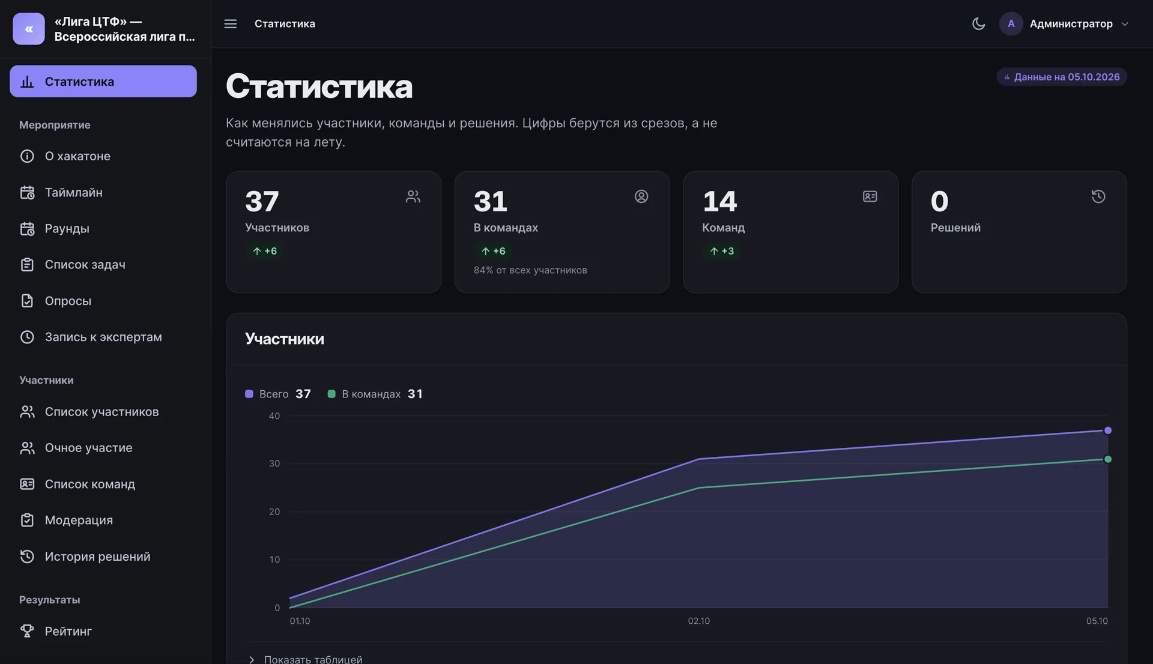Click calendar icon next to Раунды
This screenshot has height=664, width=1153.
click(x=27, y=228)
